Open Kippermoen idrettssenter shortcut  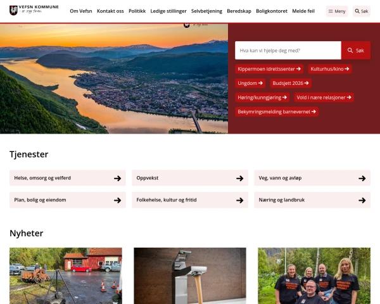(x=269, y=69)
